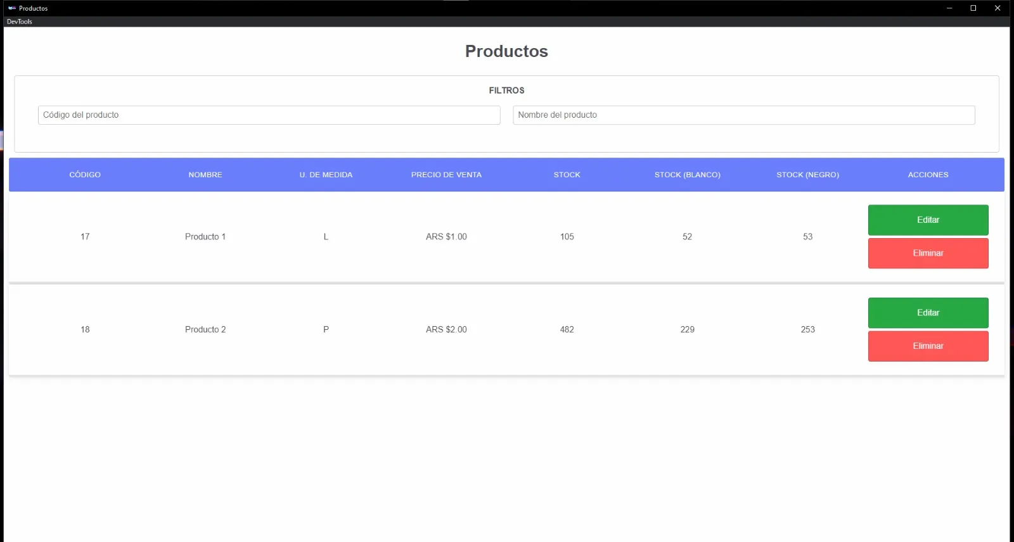This screenshot has width=1014, height=542.
Task: Click the PRECIO DE VENTA column header
Action: pos(446,175)
